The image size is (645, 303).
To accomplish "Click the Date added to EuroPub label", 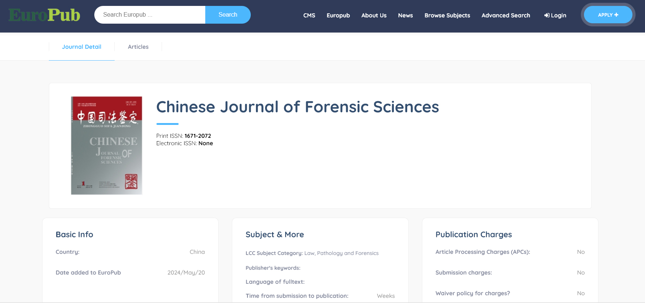I will (x=88, y=273).
